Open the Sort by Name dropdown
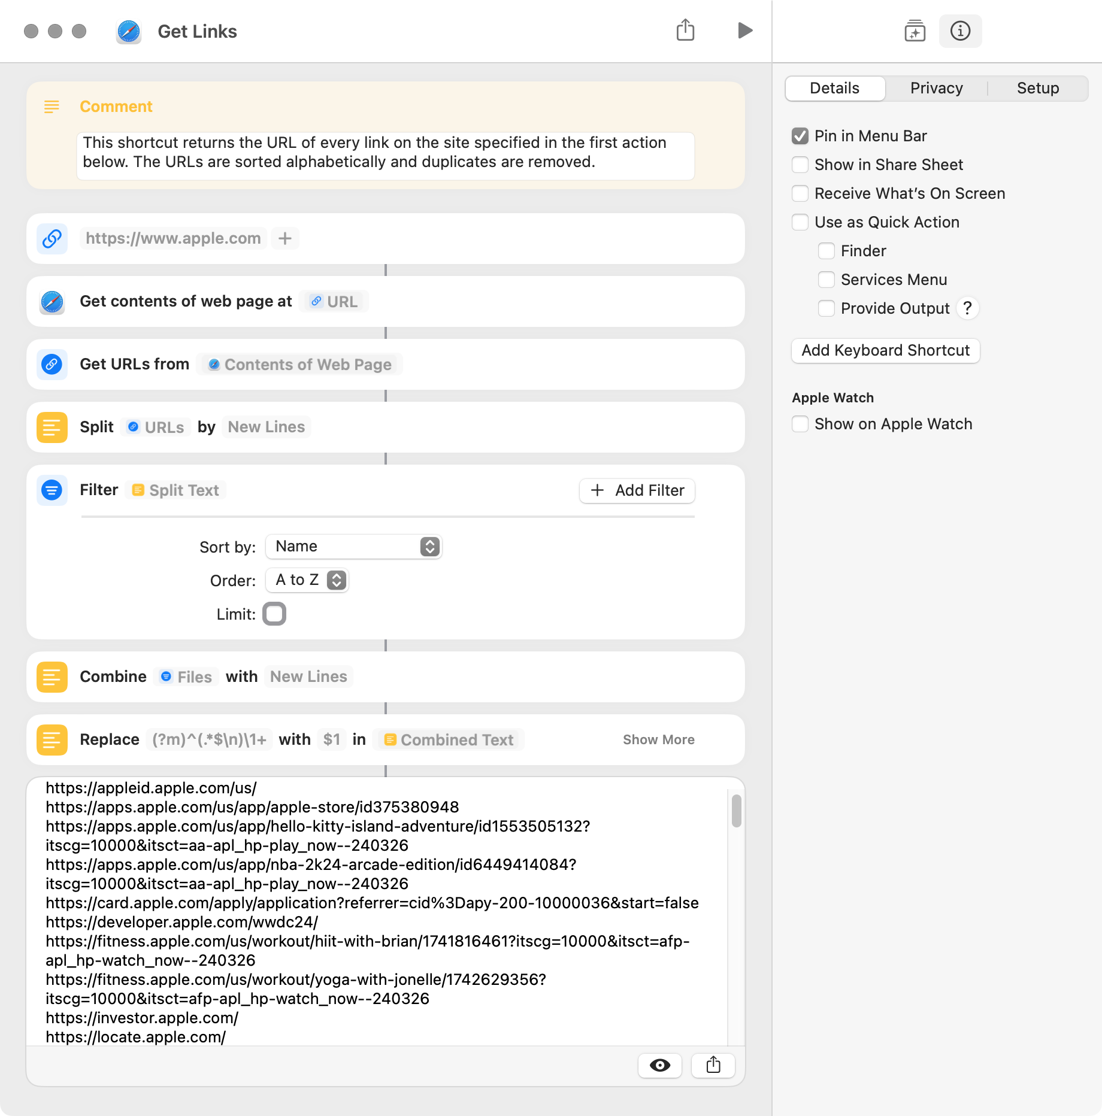The width and height of the screenshot is (1102, 1116). (x=353, y=546)
